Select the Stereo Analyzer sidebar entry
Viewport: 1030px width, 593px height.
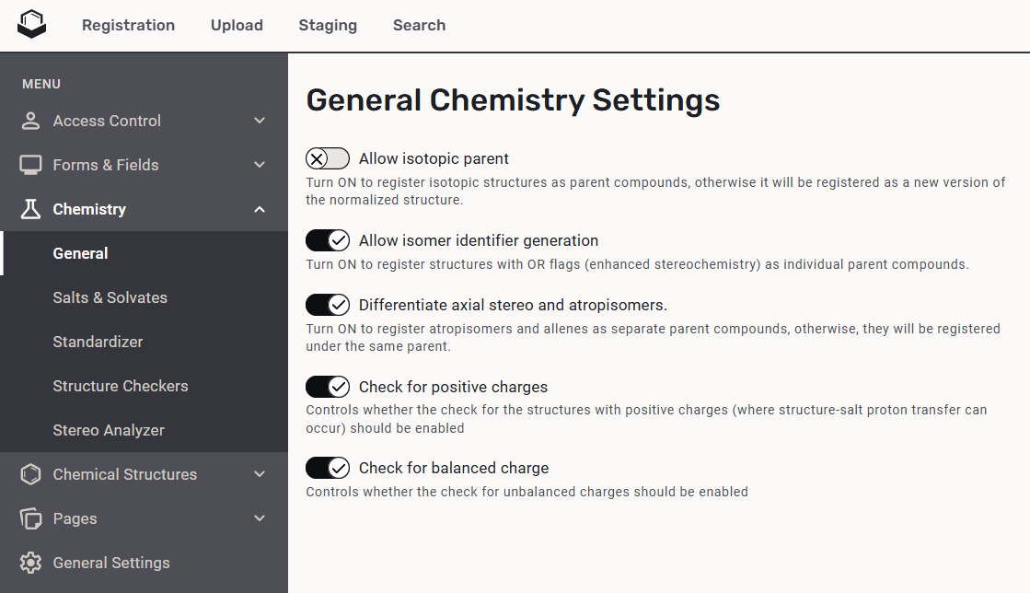point(109,430)
